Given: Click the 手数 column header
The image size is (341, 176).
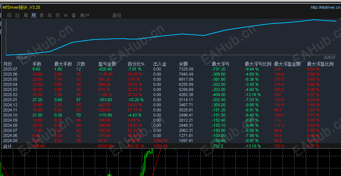Looking at the screenshot, I should click(37, 64).
